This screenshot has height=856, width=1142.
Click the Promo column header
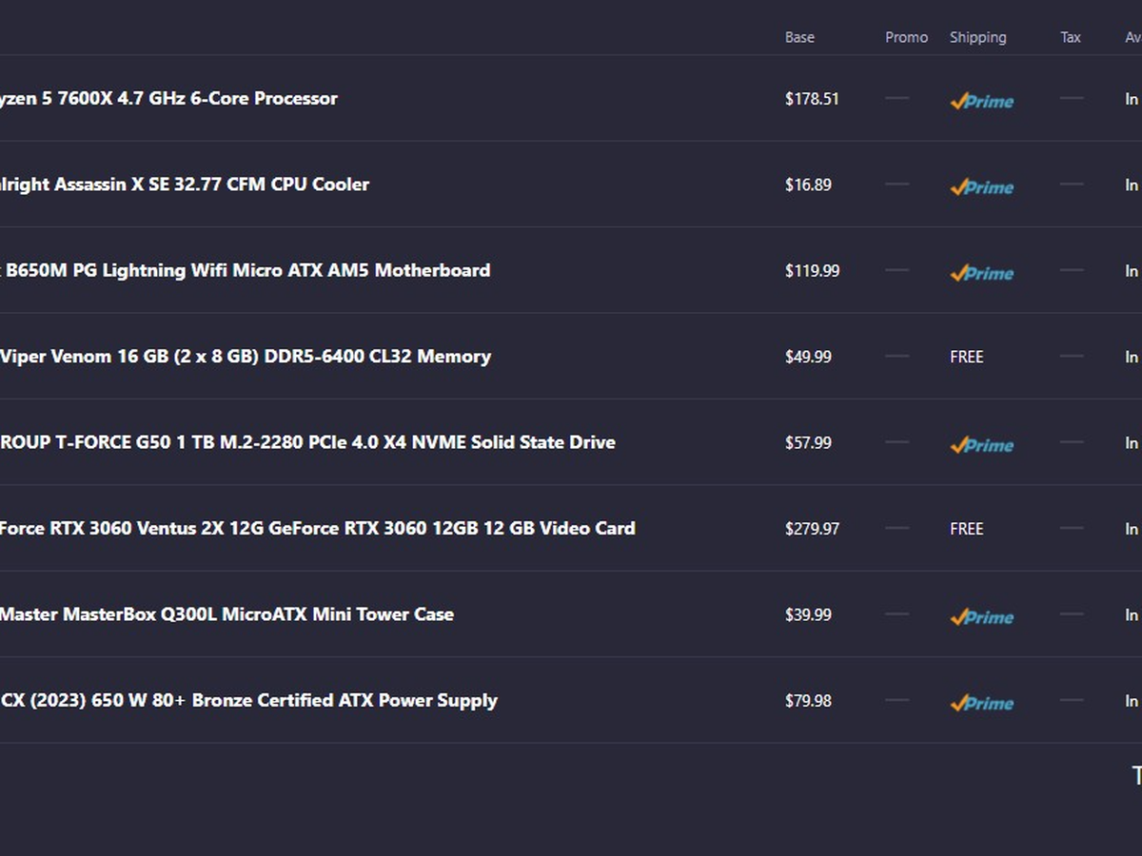pyautogui.click(x=906, y=37)
